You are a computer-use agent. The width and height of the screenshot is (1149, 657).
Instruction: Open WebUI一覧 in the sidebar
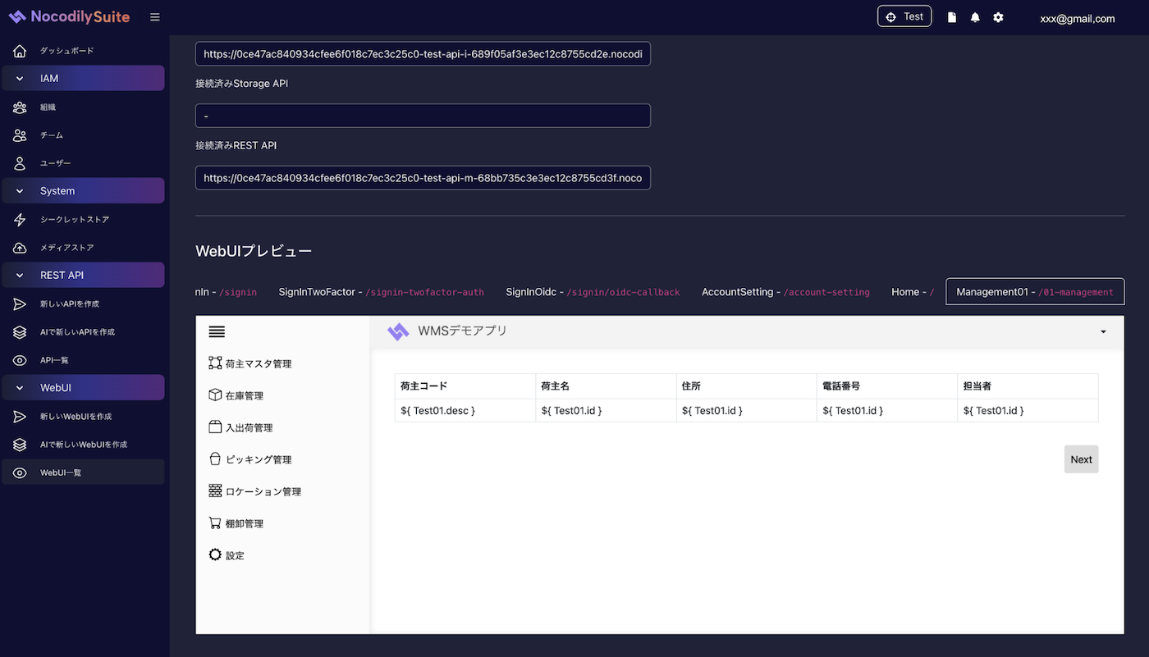[x=61, y=472]
